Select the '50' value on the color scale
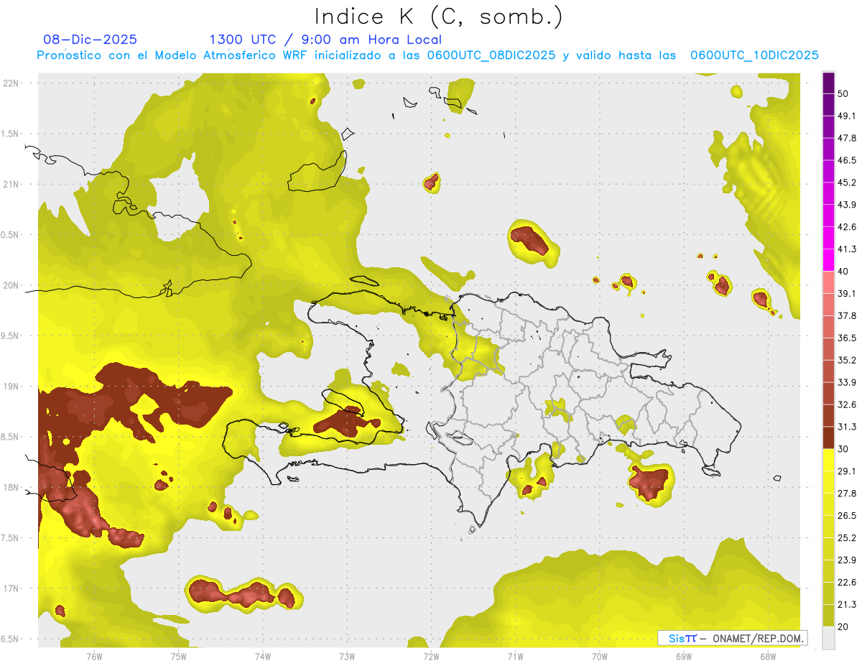This screenshot has height=666, width=862. coord(843,94)
